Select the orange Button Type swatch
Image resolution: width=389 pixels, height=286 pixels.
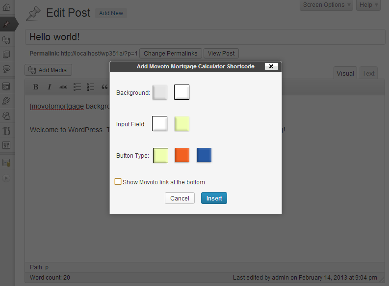(x=182, y=155)
